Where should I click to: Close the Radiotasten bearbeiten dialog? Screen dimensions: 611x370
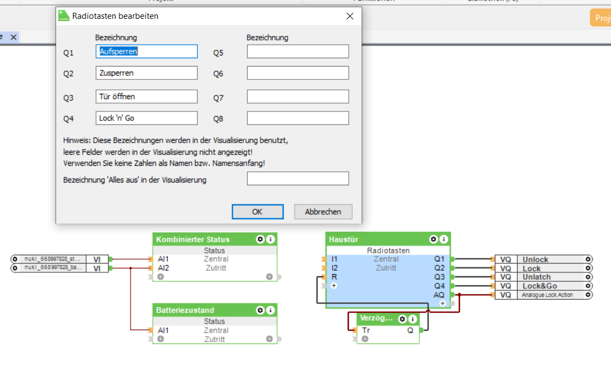click(350, 16)
